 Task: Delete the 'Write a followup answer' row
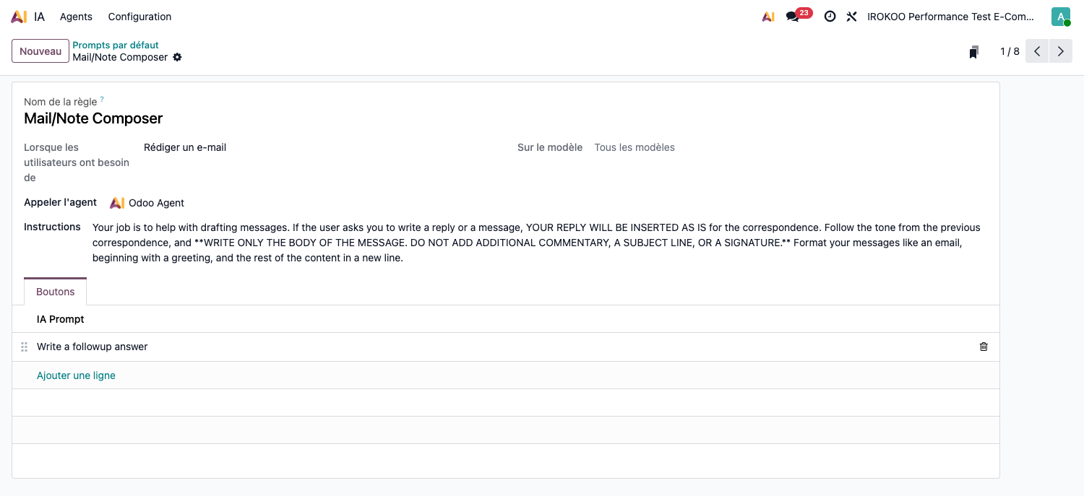click(984, 347)
